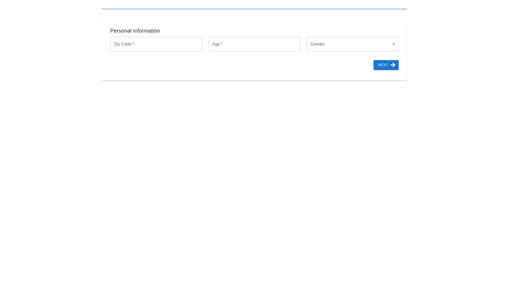The image size is (509, 286).
Task: Click the arrow icon inside the Next button
Action: (x=393, y=65)
